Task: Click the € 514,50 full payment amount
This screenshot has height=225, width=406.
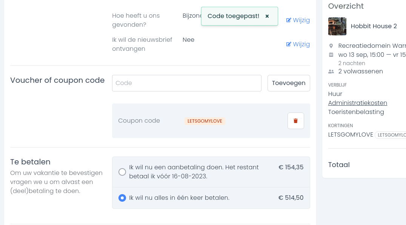Action: (x=291, y=198)
